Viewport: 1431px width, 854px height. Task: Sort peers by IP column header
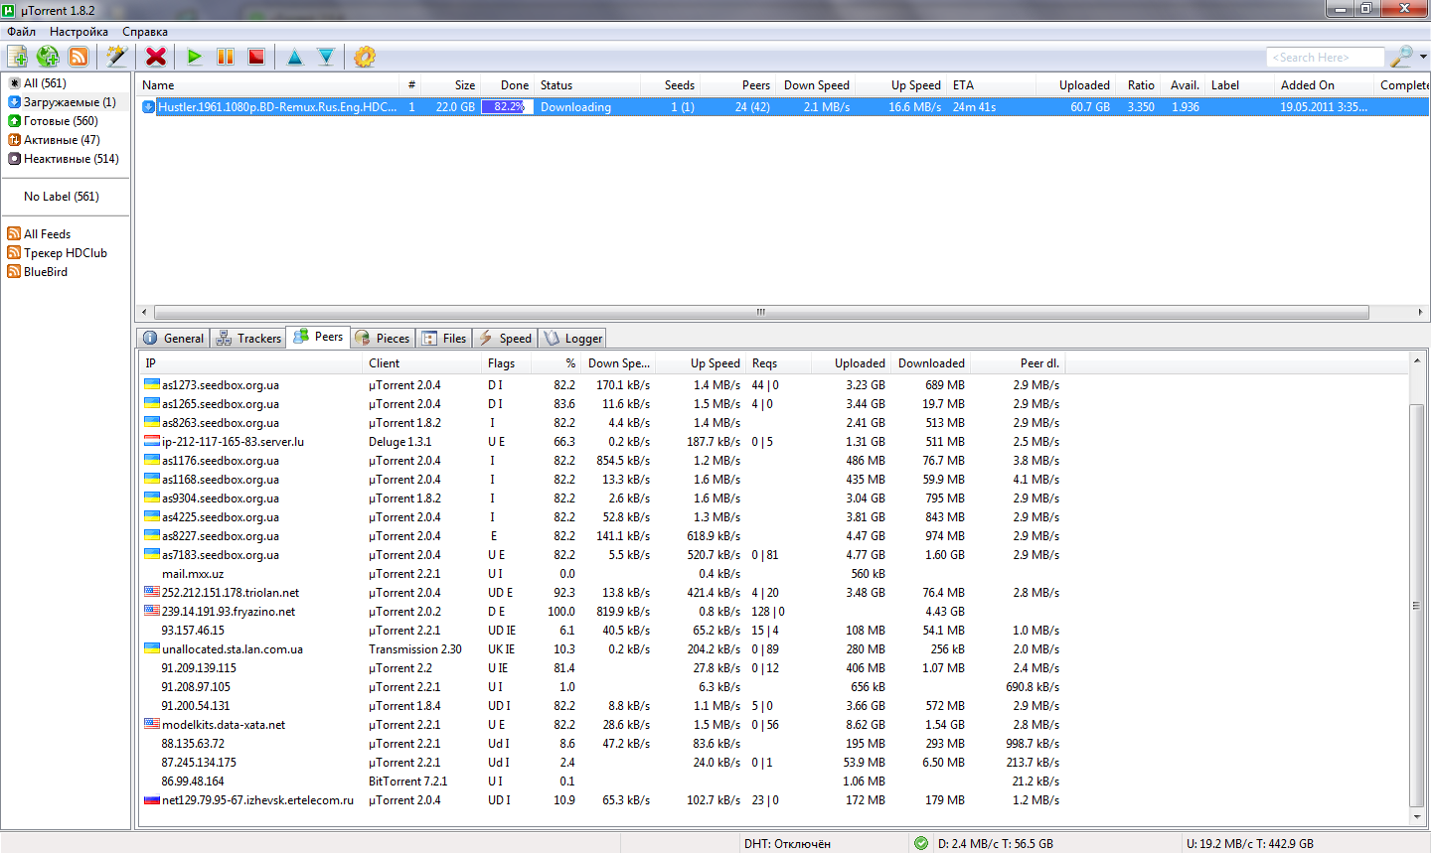click(x=250, y=363)
